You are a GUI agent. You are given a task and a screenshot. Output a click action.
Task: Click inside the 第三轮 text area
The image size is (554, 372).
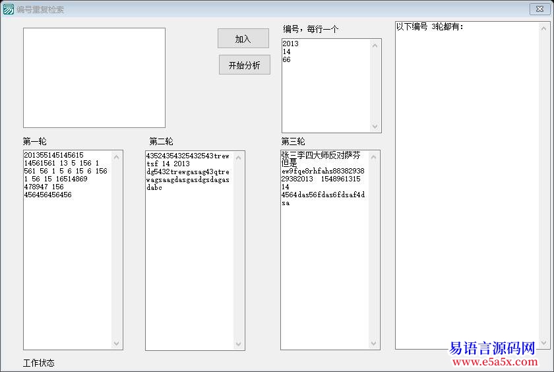pos(330,250)
